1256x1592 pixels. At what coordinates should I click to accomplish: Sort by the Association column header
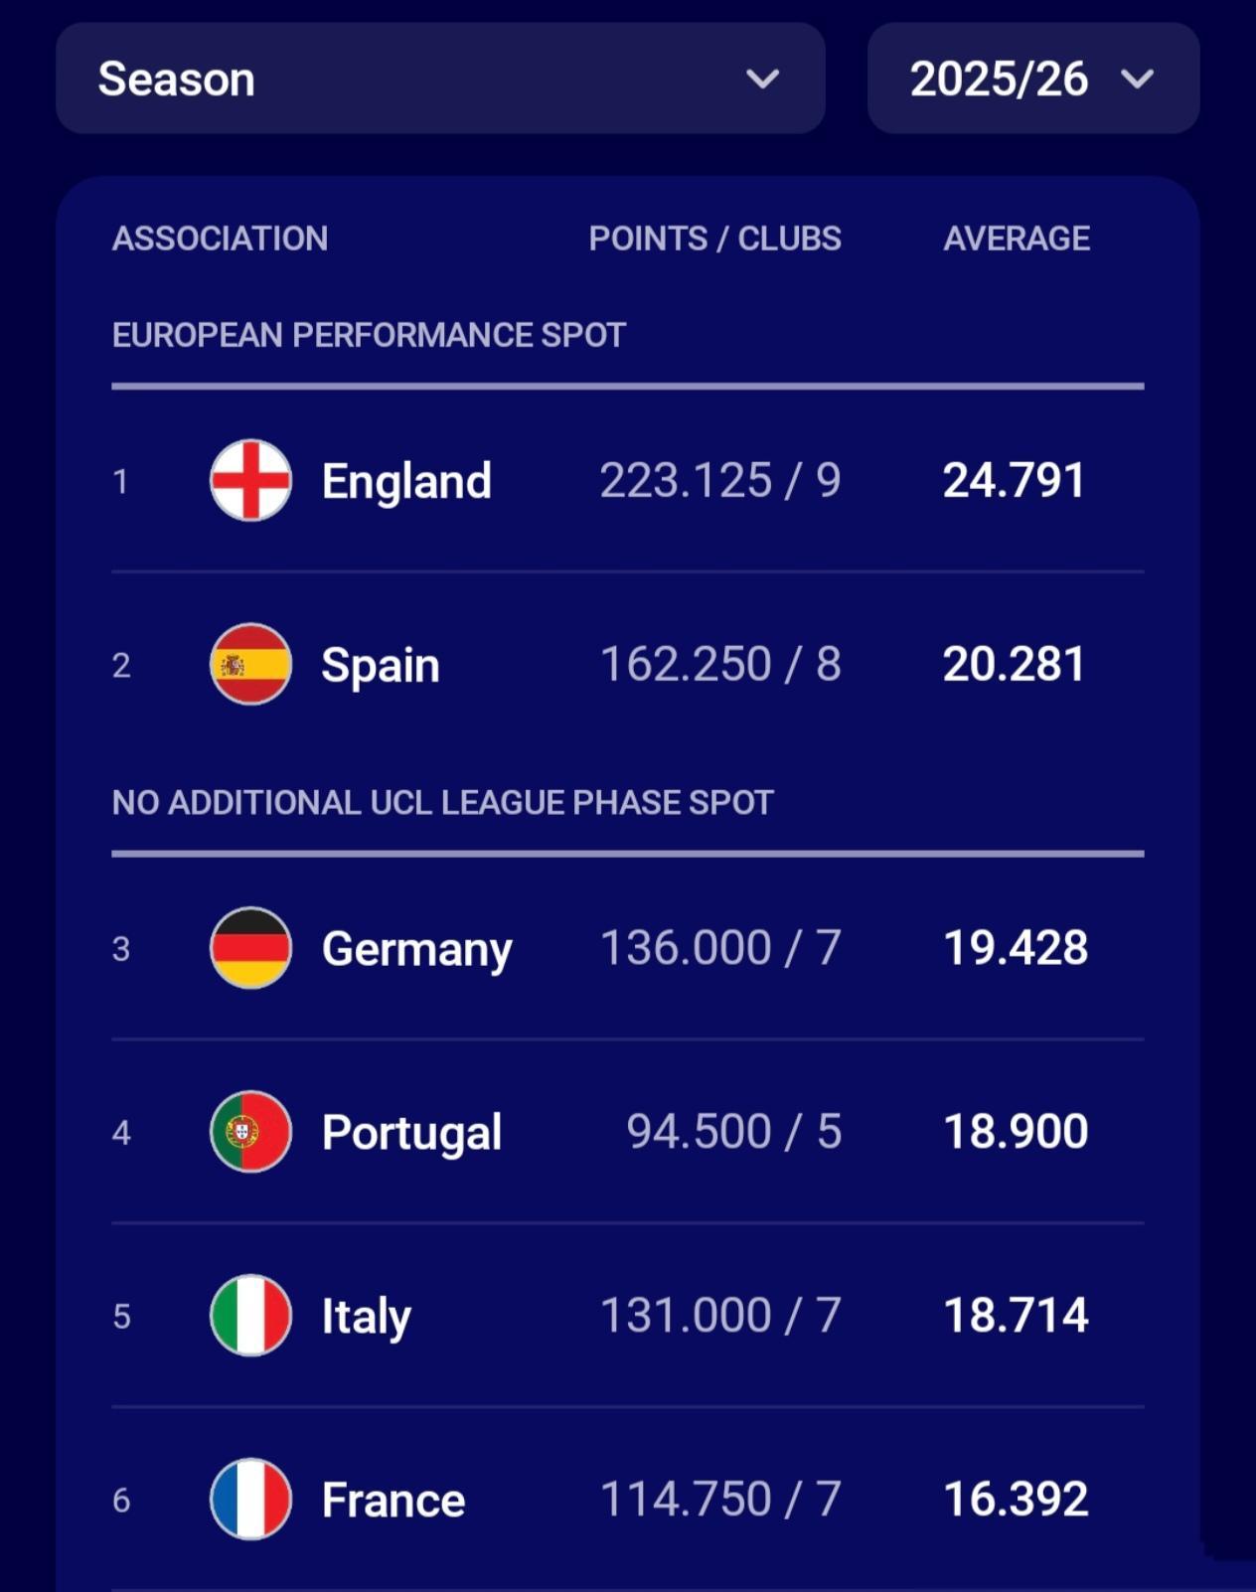220,239
